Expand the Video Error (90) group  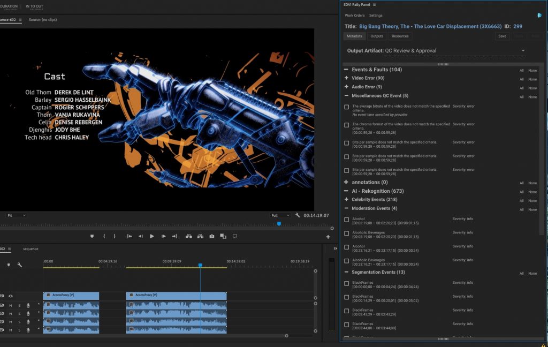346,78
